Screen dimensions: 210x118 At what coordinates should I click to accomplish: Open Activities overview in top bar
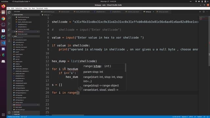click(5, 1)
